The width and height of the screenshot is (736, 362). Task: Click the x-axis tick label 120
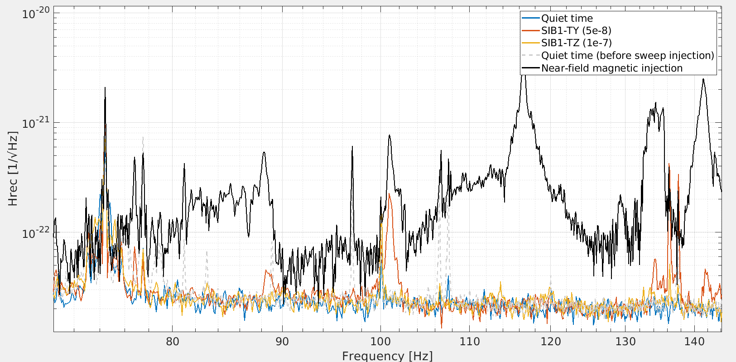click(550, 342)
